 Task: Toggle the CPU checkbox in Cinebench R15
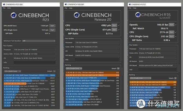pos(176,32)
